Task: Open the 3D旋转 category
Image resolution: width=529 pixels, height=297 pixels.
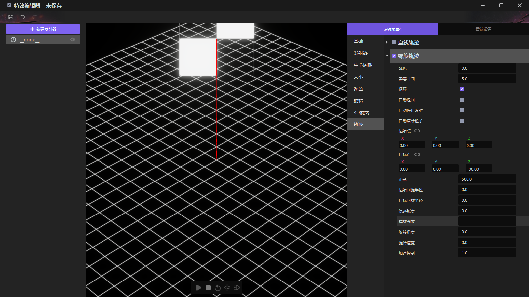Action: click(366, 113)
